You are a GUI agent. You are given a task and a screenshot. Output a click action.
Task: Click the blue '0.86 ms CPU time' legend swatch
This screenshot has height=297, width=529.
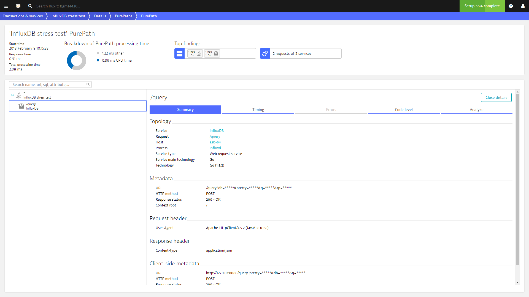[98, 60]
